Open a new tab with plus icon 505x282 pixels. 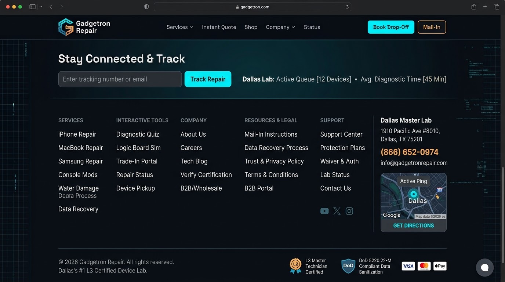pos(485,7)
